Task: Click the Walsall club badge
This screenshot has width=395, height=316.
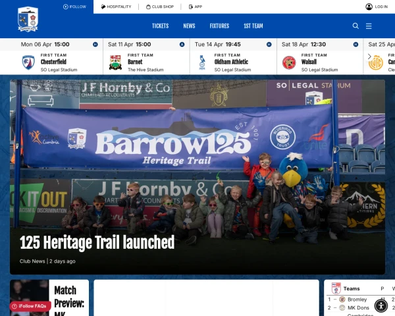Action: 289,63
